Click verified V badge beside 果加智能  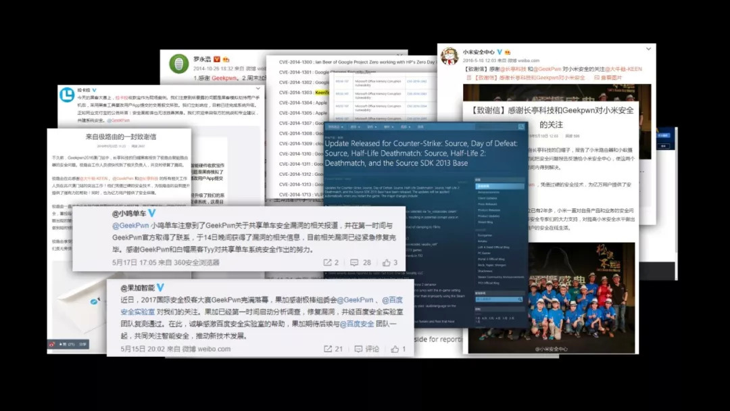coord(160,287)
